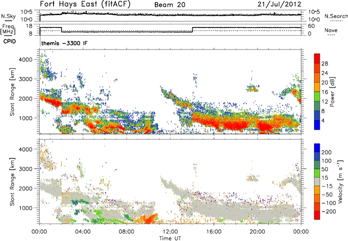Image resolution: width=348 pixels, height=241 pixels.
Task: Click the 'Velocity [m s-1]' colorbar label
Action: [340, 181]
